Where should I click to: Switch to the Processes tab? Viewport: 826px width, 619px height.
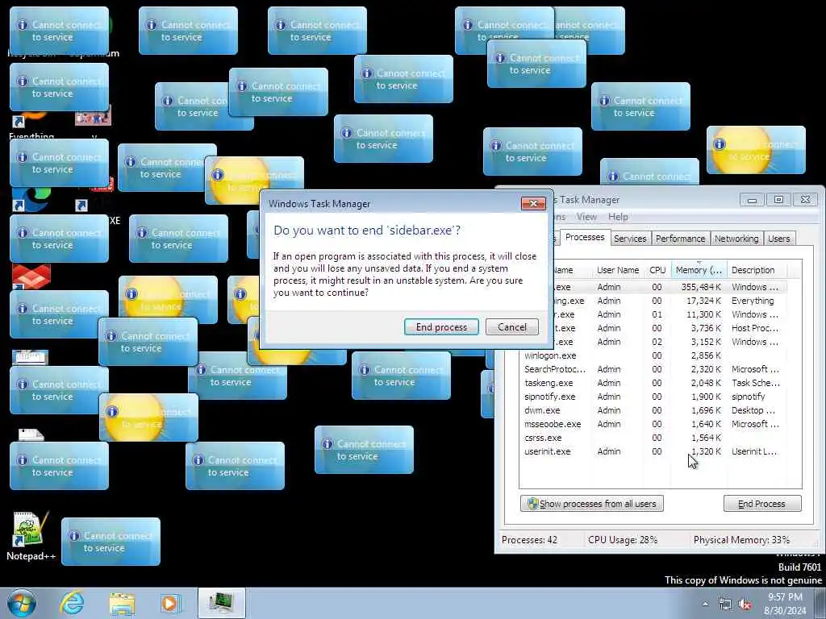pos(585,238)
